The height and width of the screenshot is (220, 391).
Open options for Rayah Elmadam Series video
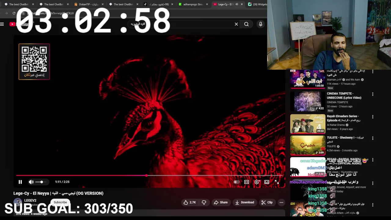(x=373, y=117)
